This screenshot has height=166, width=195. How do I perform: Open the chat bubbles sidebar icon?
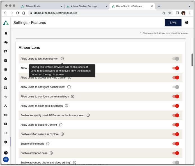point(6,42)
